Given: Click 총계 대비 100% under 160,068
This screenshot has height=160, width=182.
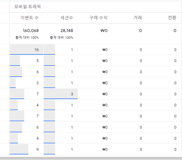Looking at the screenshot, I should pos(27,38).
